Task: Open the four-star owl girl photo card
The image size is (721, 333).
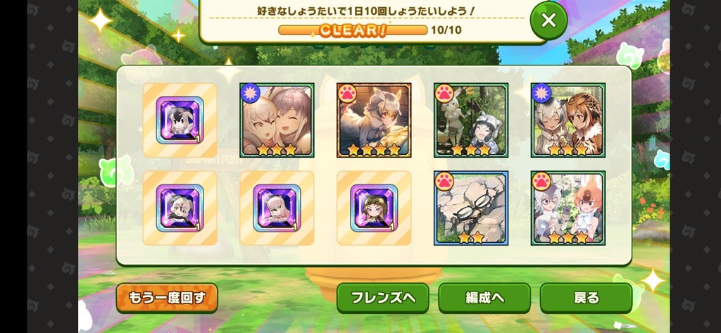Action: pos(374,120)
